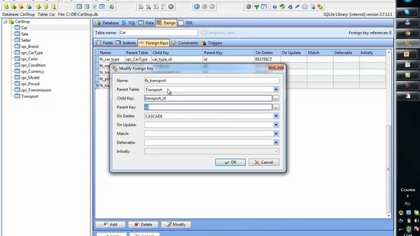This screenshot has width=420, height=236.
Task: Switch to the DDL tab
Action: pyautogui.click(x=186, y=23)
